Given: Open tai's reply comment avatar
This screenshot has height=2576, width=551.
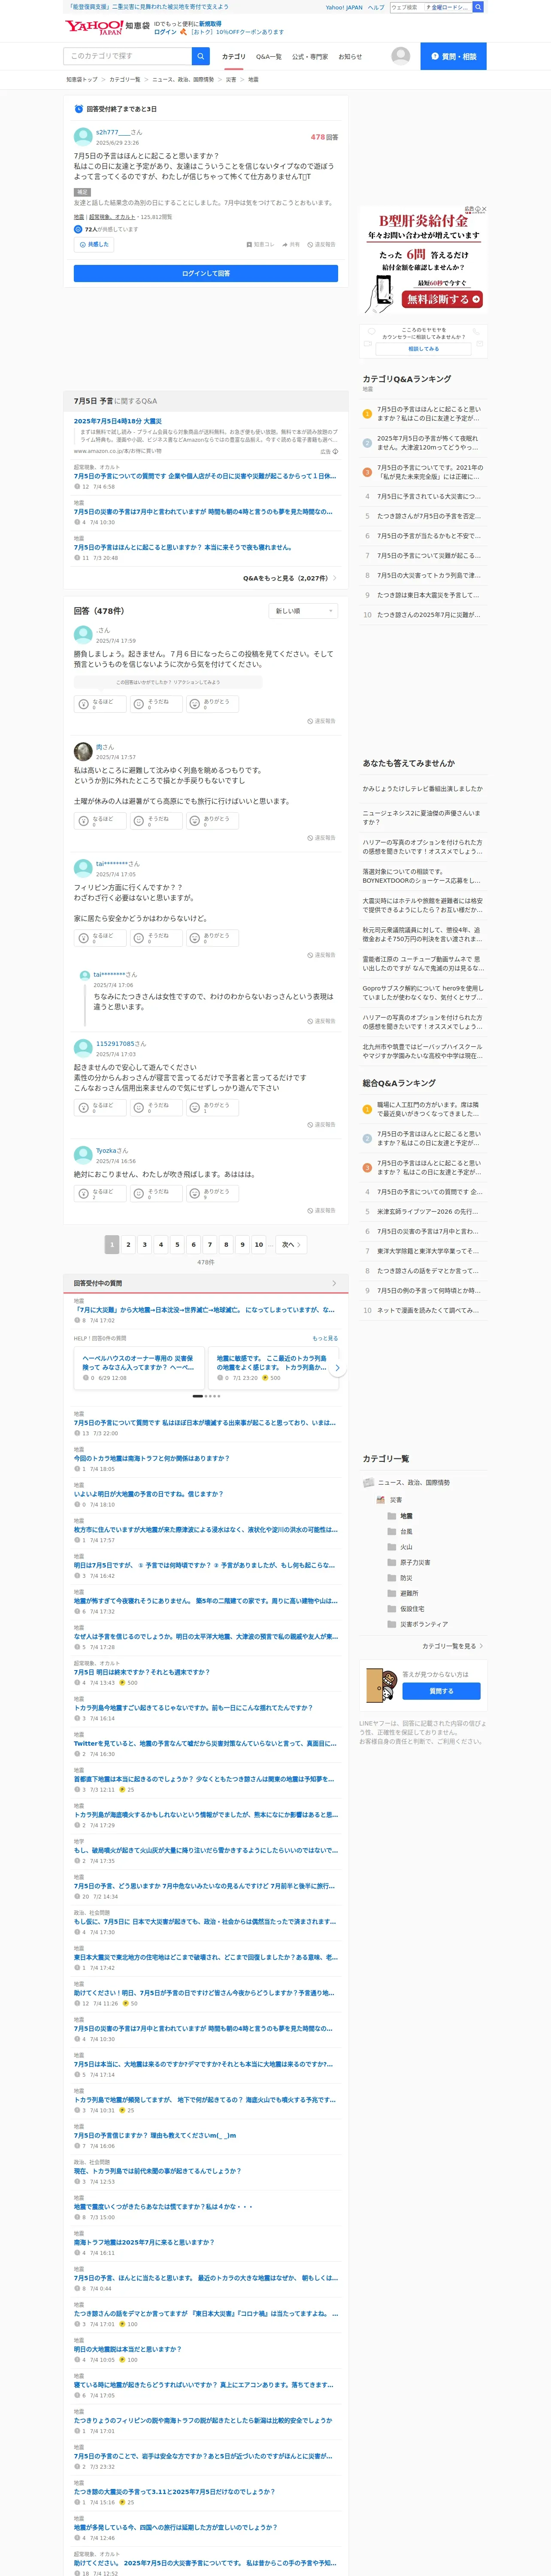Looking at the screenshot, I should [x=84, y=975].
